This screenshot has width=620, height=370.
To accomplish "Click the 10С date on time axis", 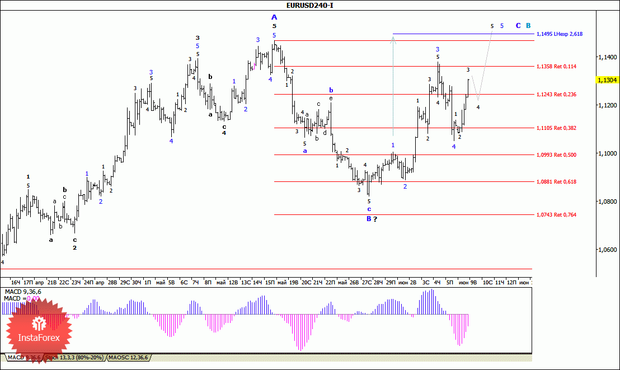I will 487,283.
